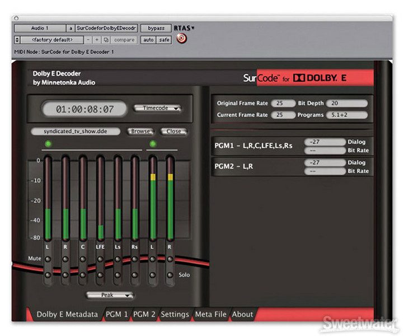Click the PGM1 Dialog value field
Viewport: 404px width, 336px height.
pyautogui.click(x=325, y=143)
